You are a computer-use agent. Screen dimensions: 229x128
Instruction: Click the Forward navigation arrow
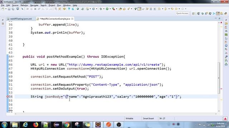pos(182,9)
